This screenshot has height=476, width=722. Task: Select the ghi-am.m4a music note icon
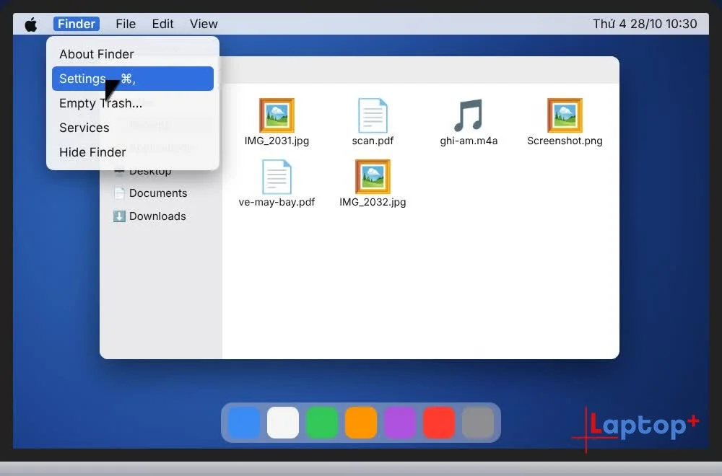(469, 115)
